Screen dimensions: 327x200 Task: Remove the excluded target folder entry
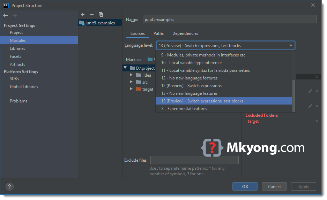tap(317, 121)
